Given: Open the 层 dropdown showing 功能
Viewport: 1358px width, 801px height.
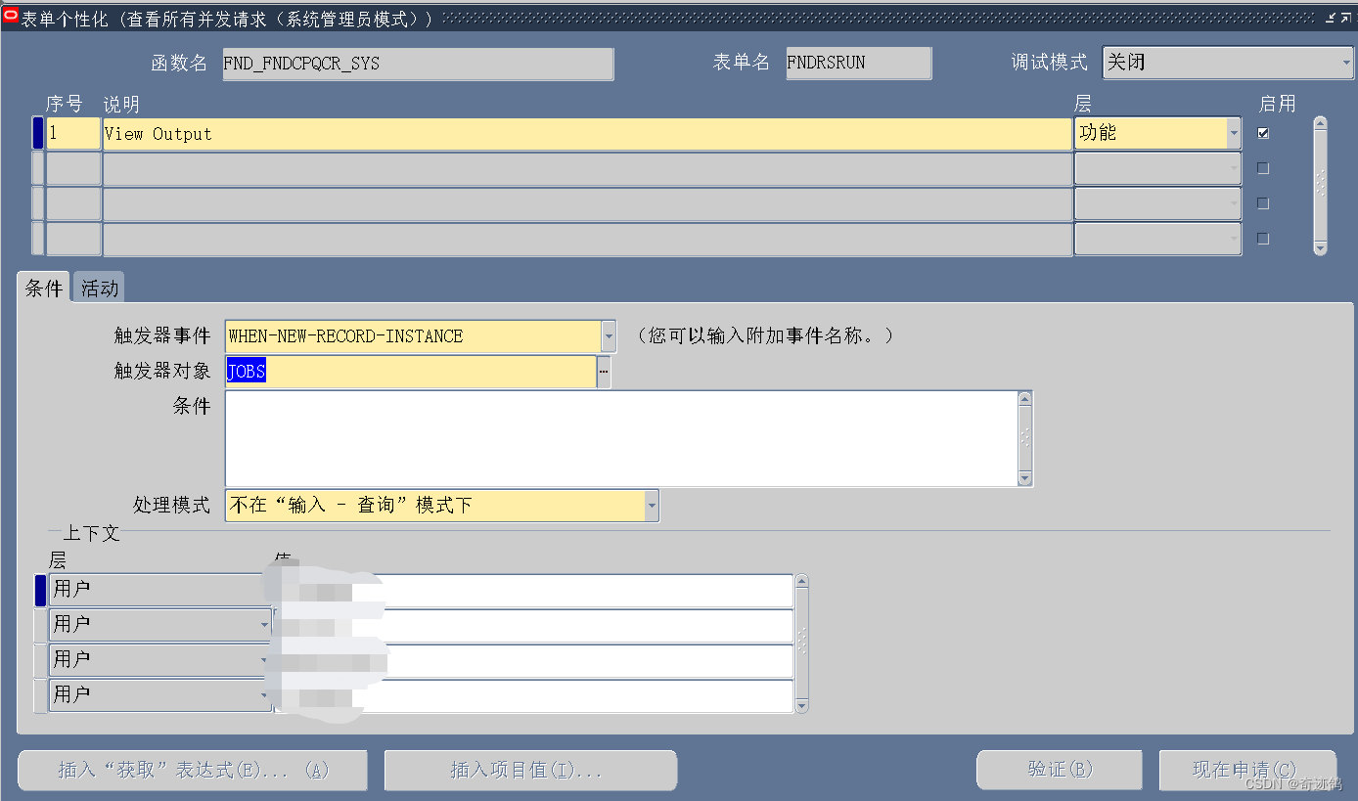Looking at the screenshot, I should click(x=1234, y=132).
